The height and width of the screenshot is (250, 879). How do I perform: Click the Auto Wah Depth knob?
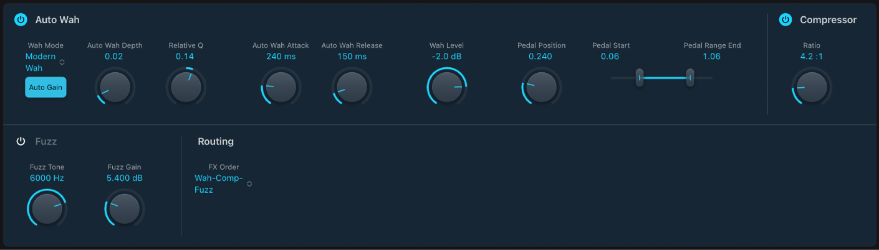[115, 86]
